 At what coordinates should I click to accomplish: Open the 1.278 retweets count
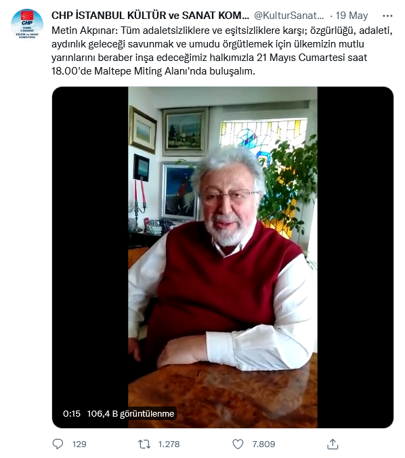coord(169,444)
